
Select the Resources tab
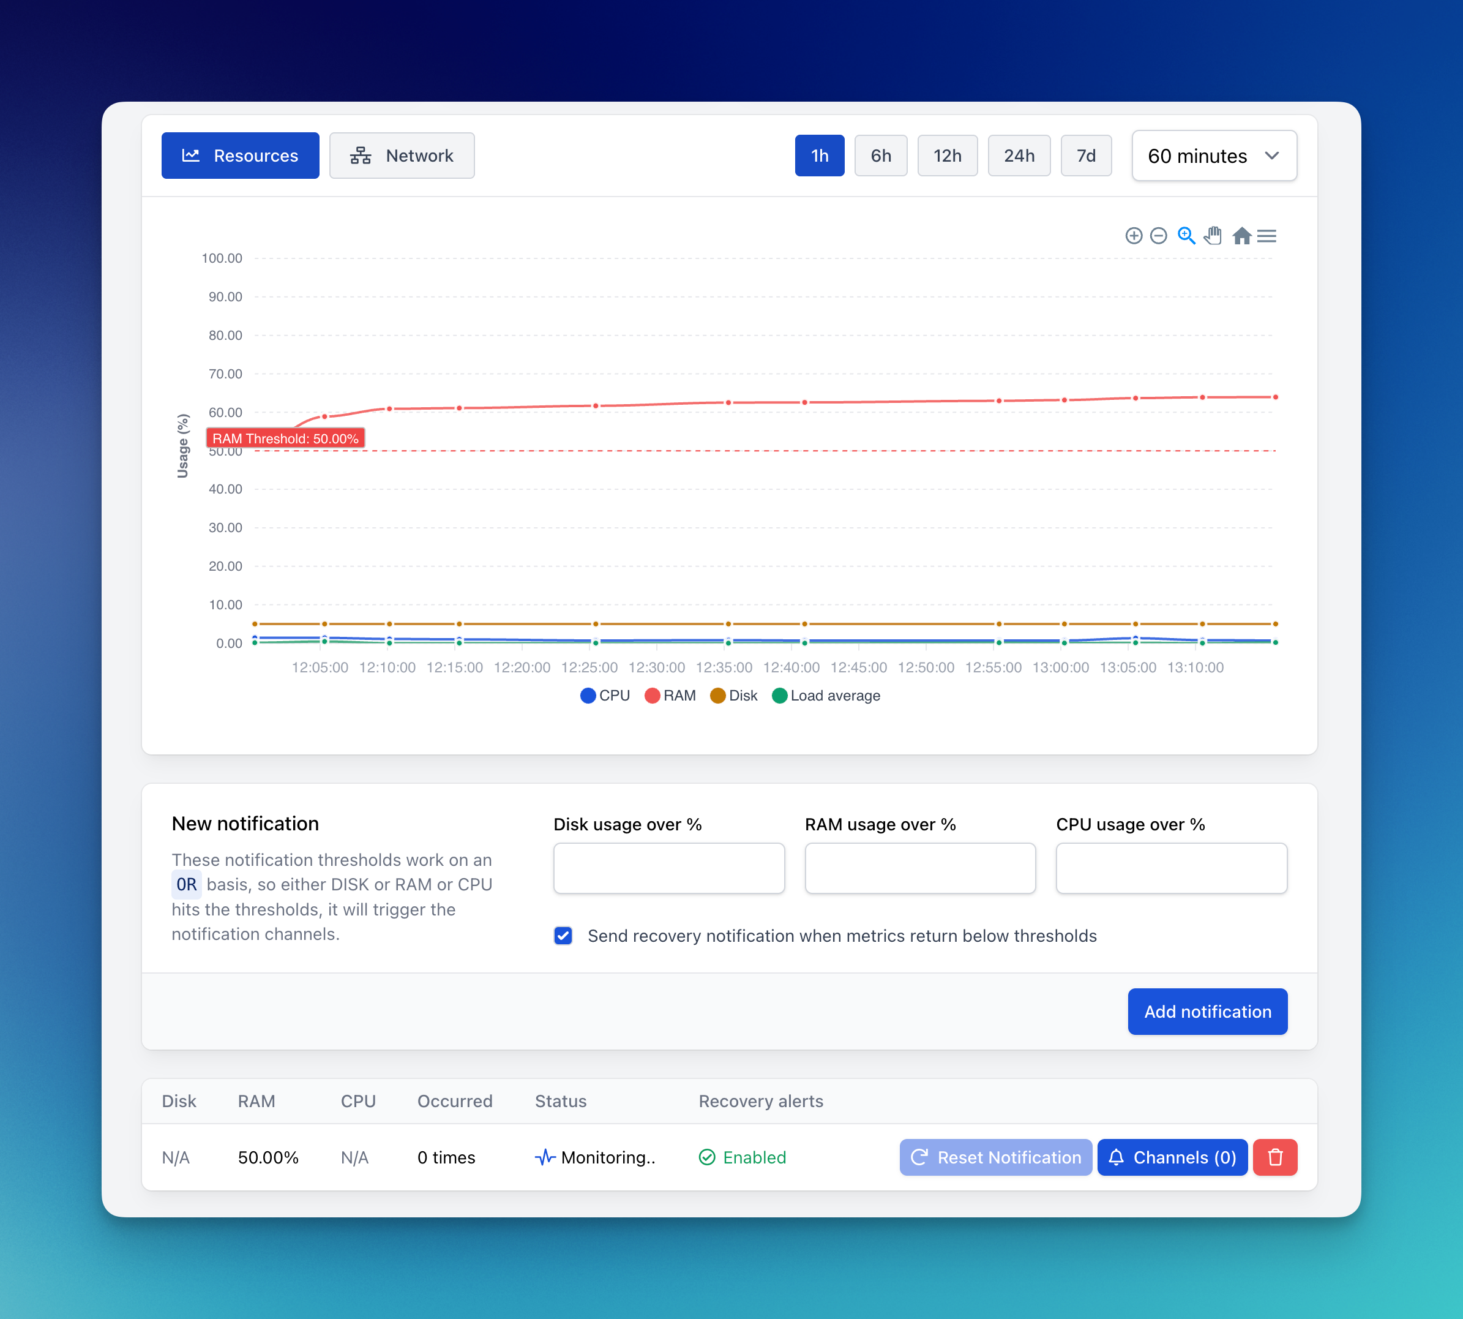pos(240,156)
